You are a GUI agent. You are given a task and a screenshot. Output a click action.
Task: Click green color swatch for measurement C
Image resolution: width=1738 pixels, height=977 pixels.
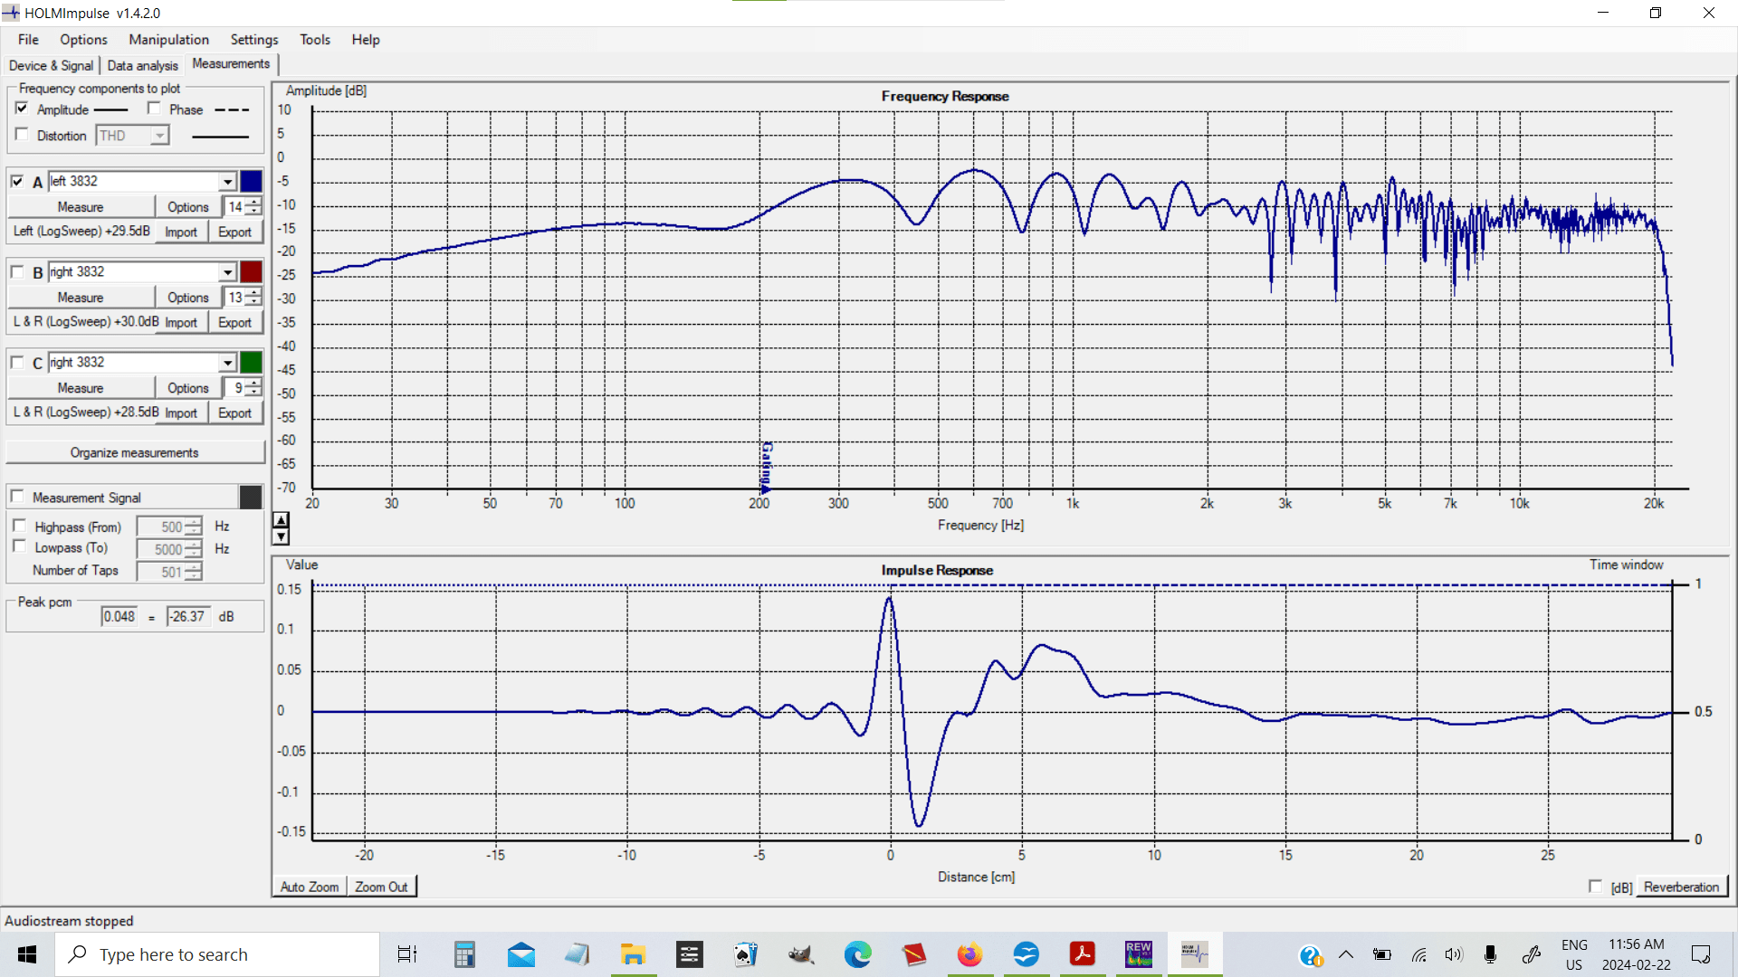pyautogui.click(x=251, y=362)
